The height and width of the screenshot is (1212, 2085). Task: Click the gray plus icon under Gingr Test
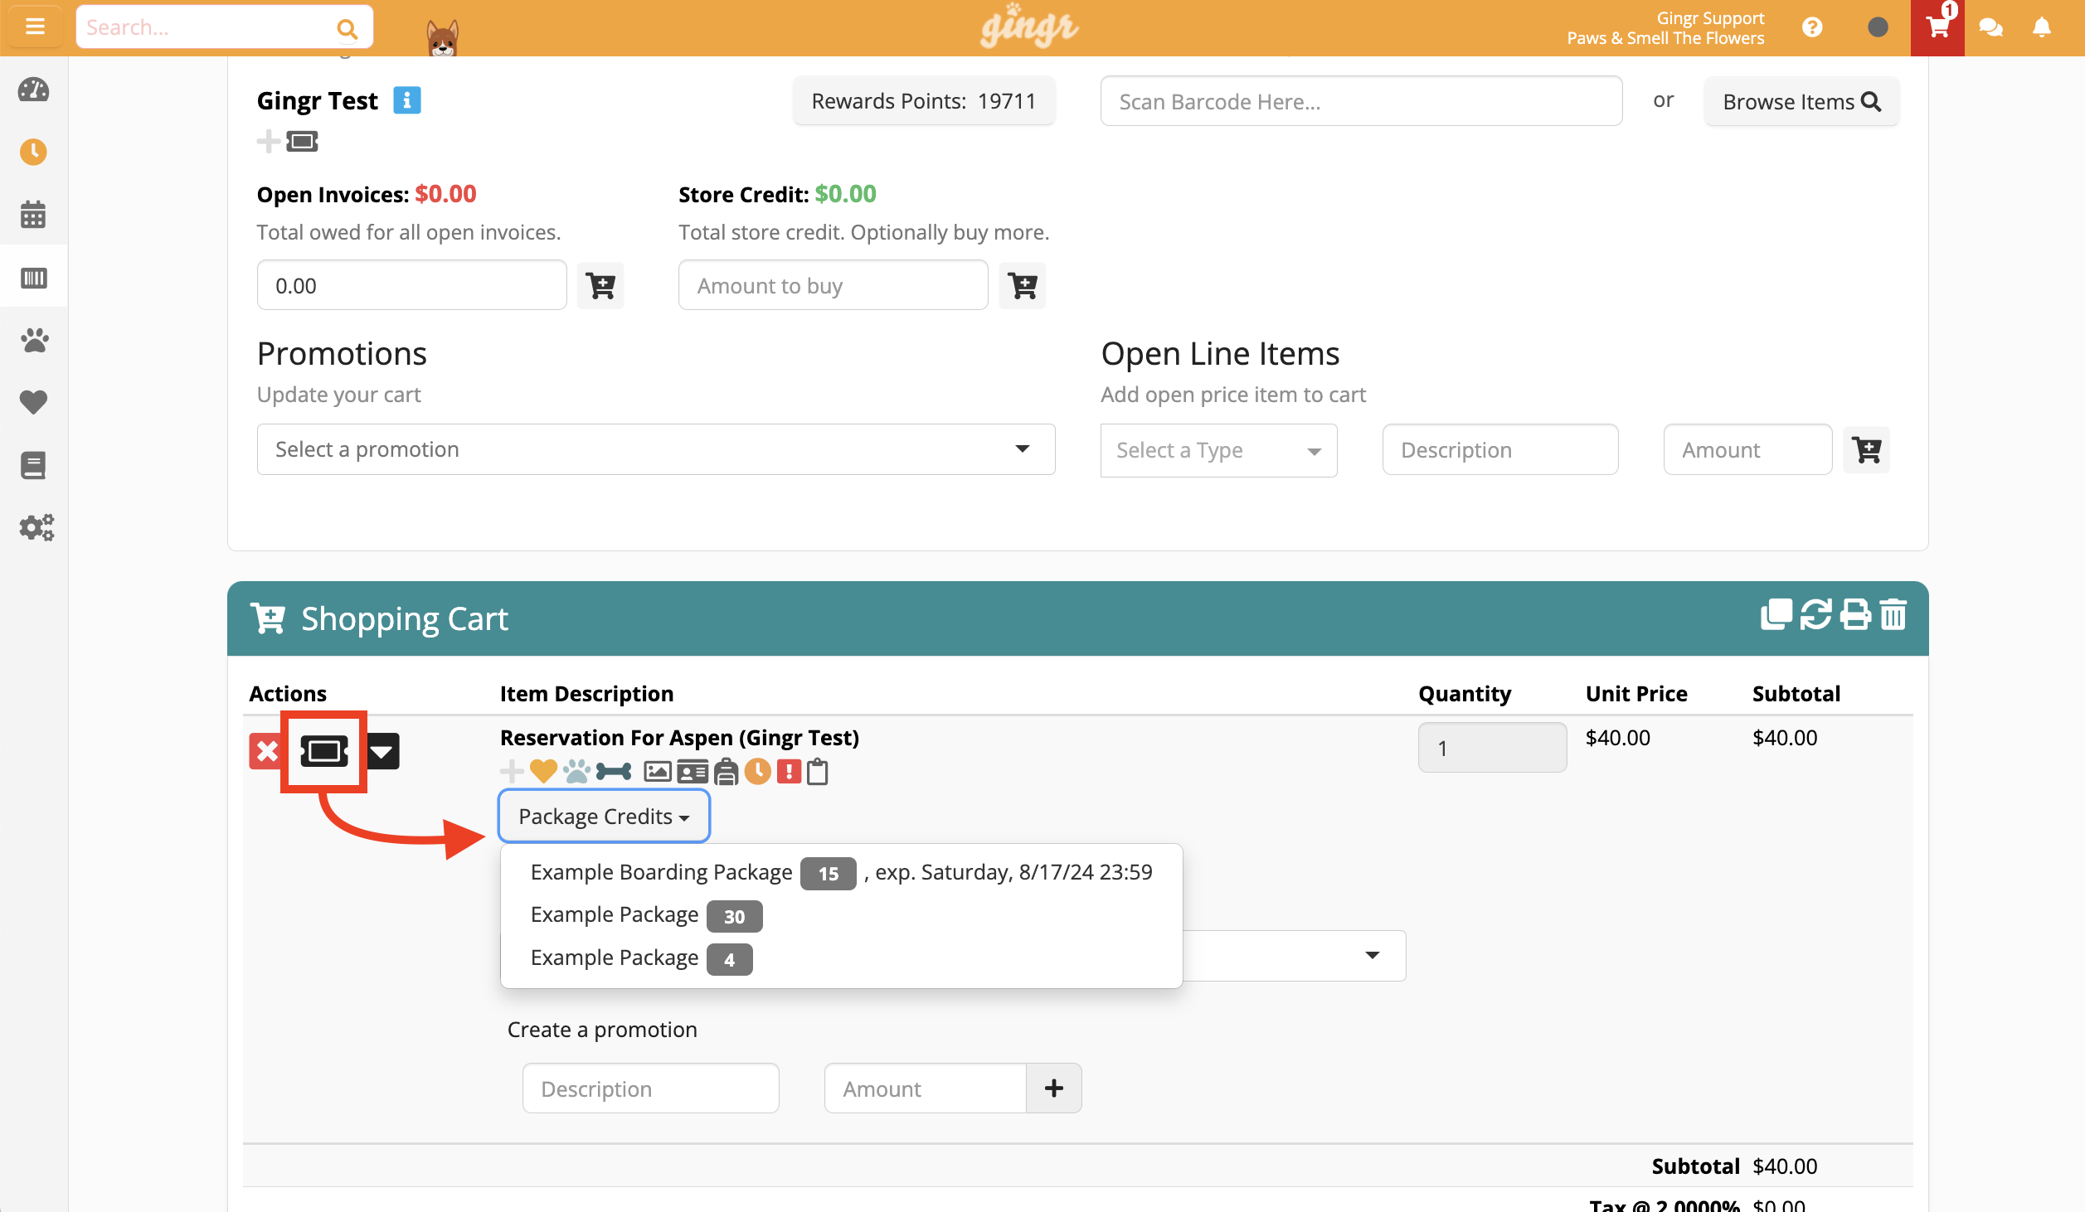point(268,141)
